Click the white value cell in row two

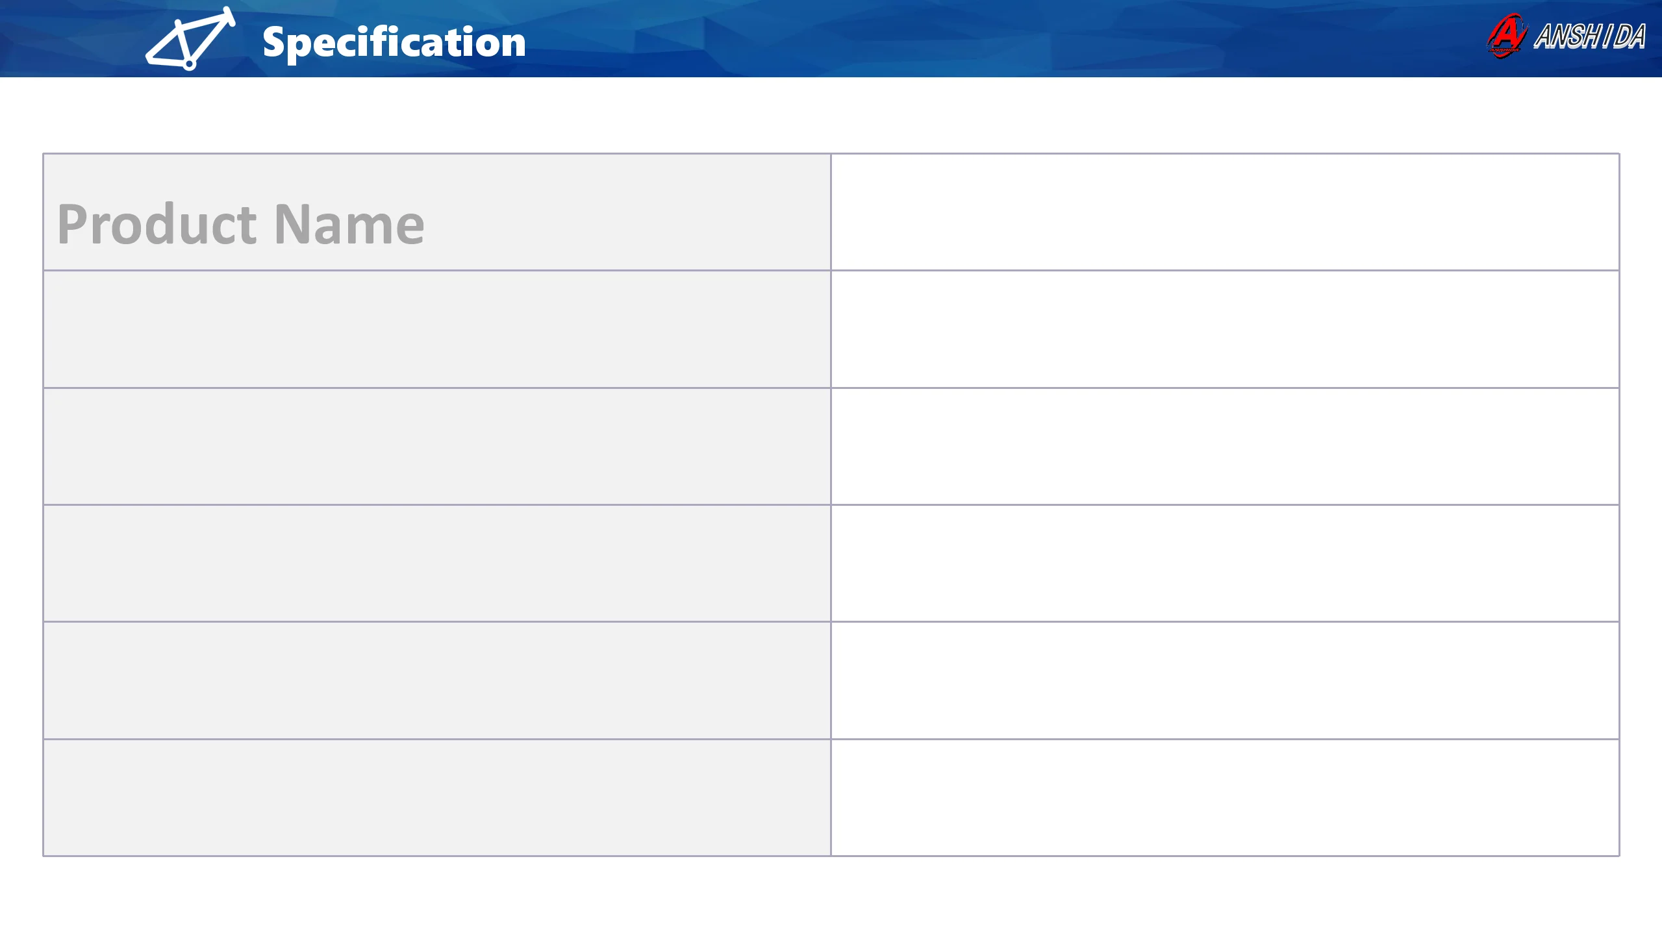(x=1224, y=329)
